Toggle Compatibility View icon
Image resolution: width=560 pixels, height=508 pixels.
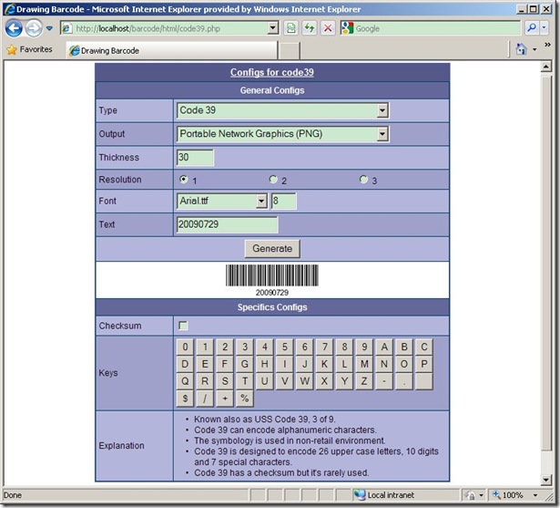click(291, 28)
